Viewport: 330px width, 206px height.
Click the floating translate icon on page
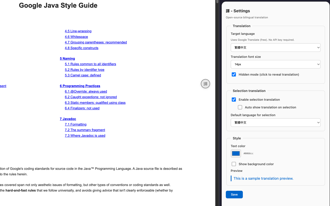click(205, 84)
